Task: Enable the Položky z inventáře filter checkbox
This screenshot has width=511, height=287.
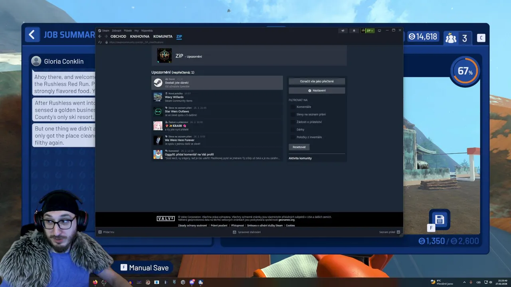Action: click(293, 137)
